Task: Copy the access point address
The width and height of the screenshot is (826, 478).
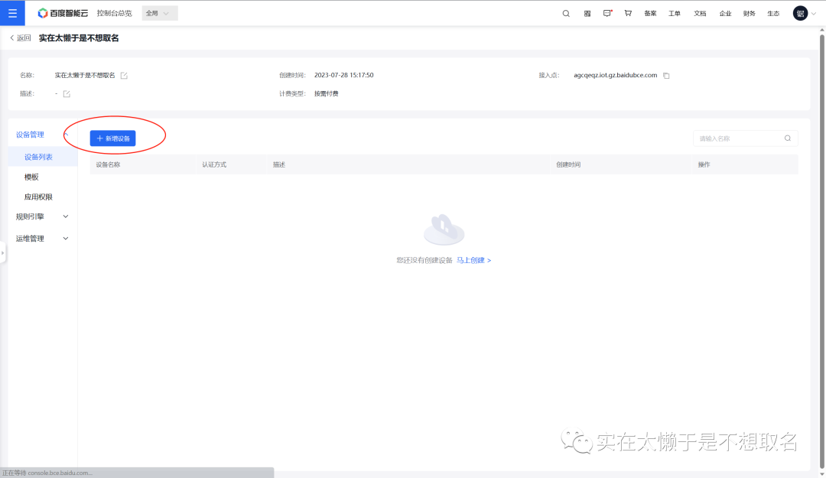Action: click(x=666, y=76)
